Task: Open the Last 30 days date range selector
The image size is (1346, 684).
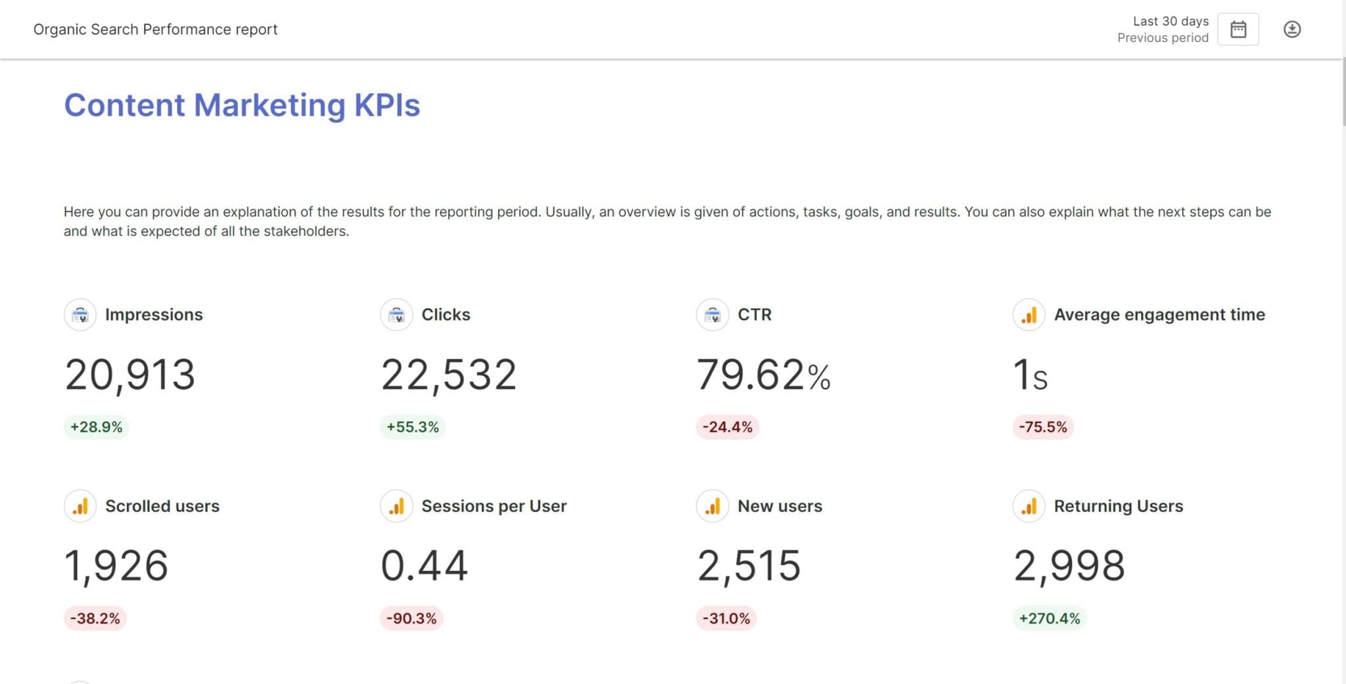Action: 1171,21
